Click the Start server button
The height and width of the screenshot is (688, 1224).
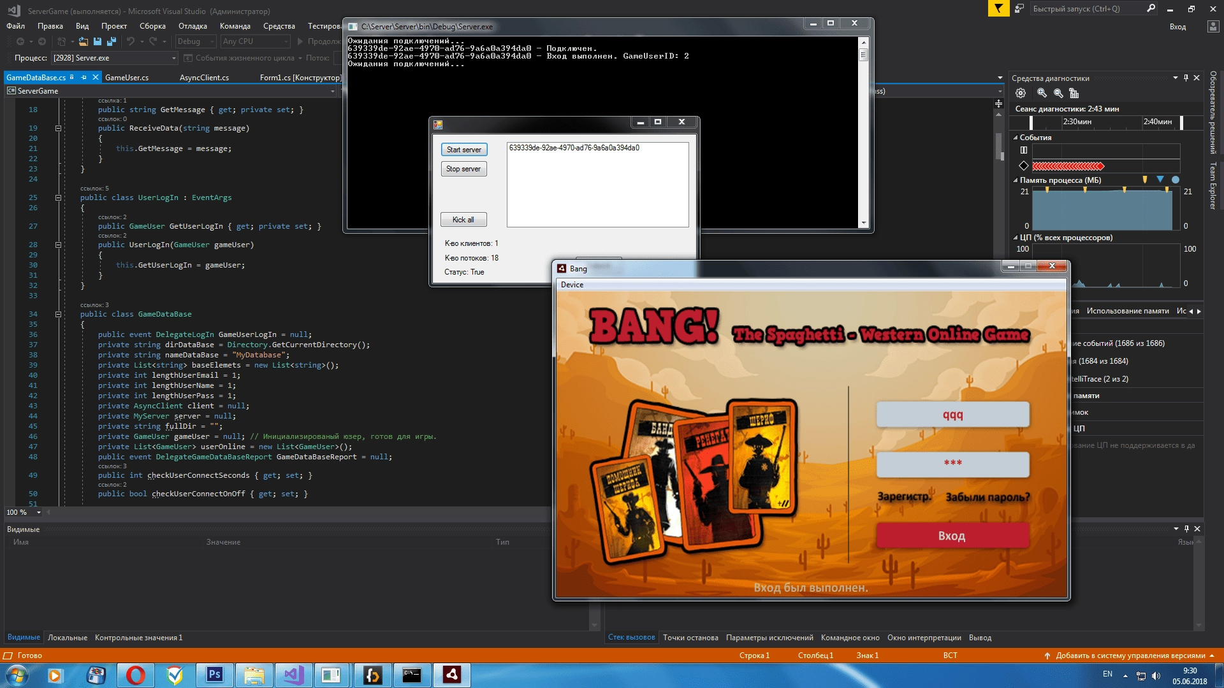pos(464,150)
